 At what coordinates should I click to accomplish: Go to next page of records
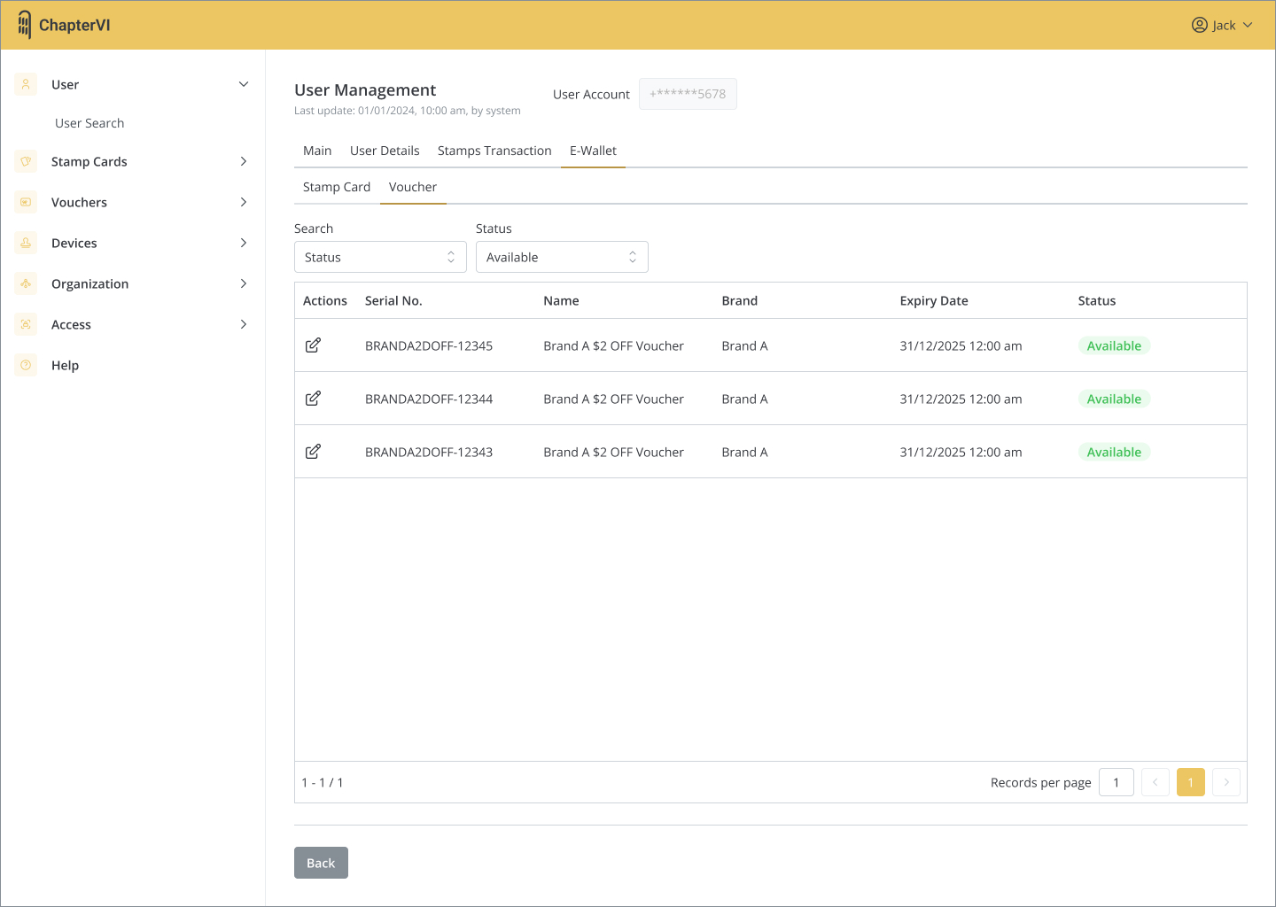click(x=1225, y=782)
